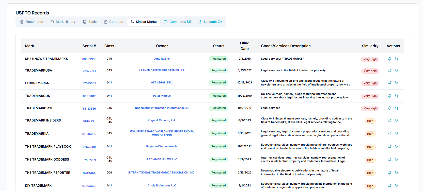Click compare icon for TRADEMARKS411

click(397, 108)
